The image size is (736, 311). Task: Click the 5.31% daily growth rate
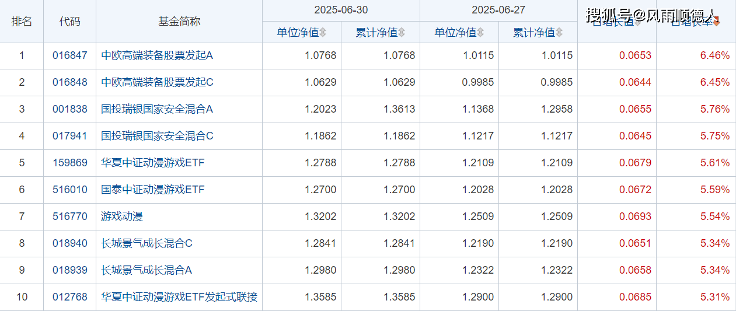pos(715,297)
